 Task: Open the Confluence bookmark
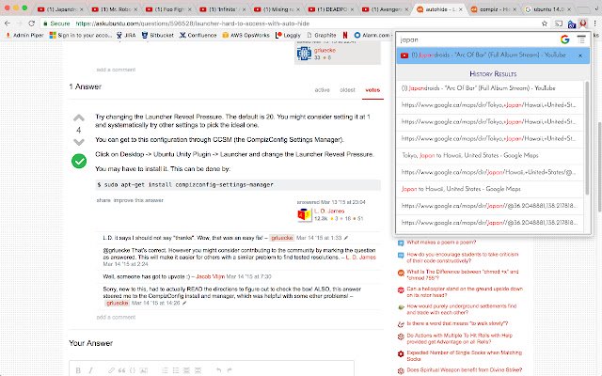coord(198,36)
